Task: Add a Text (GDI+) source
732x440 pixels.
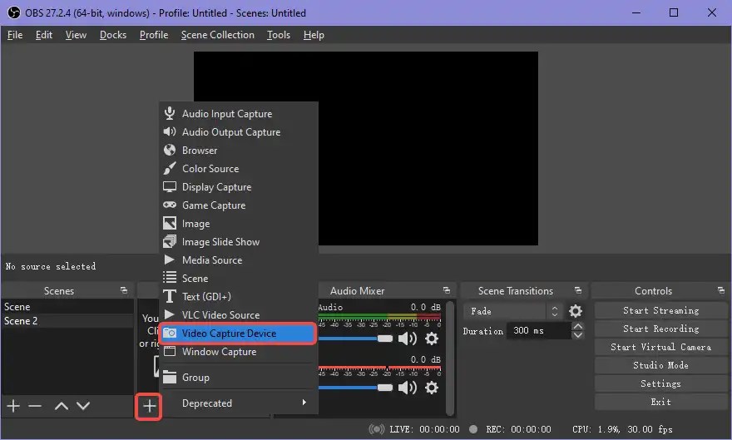Action: pyautogui.click(x=239, y=296)
